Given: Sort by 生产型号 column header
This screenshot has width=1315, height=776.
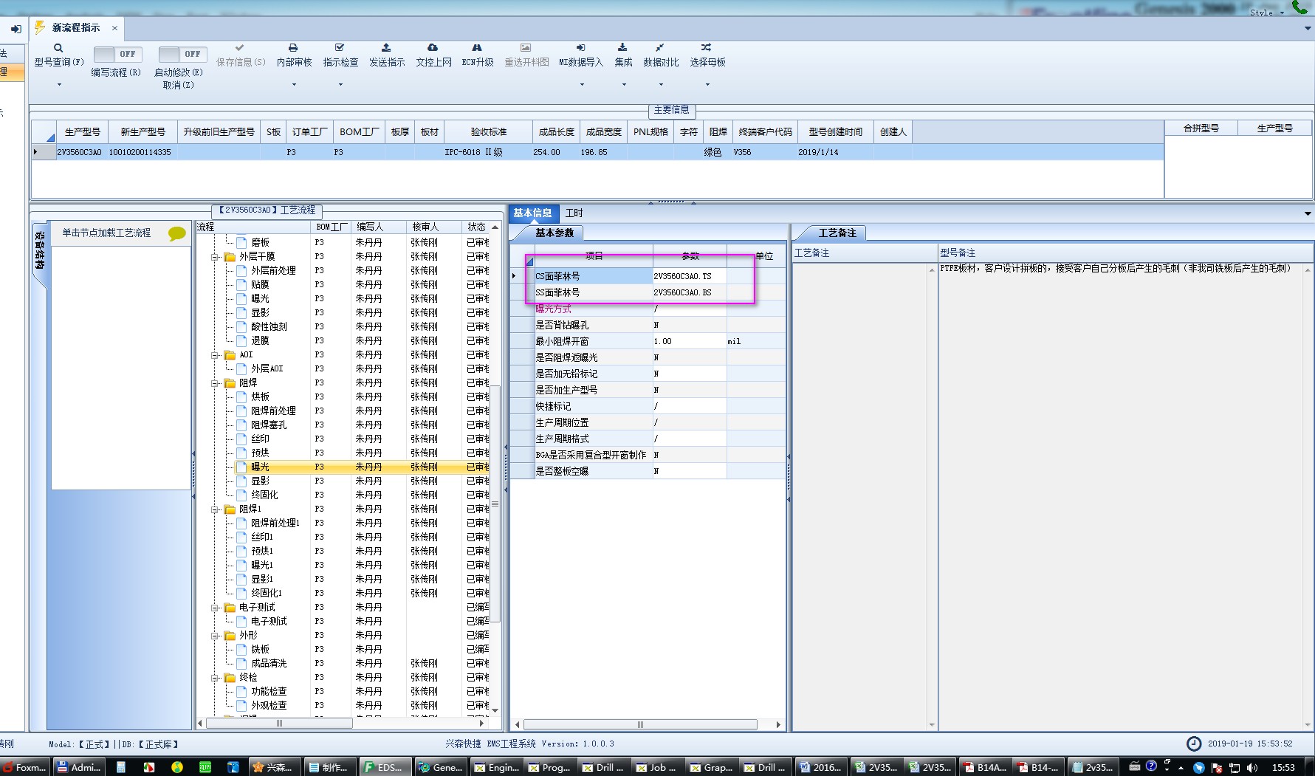Looking at the screenshot, I should pos(82,131).
